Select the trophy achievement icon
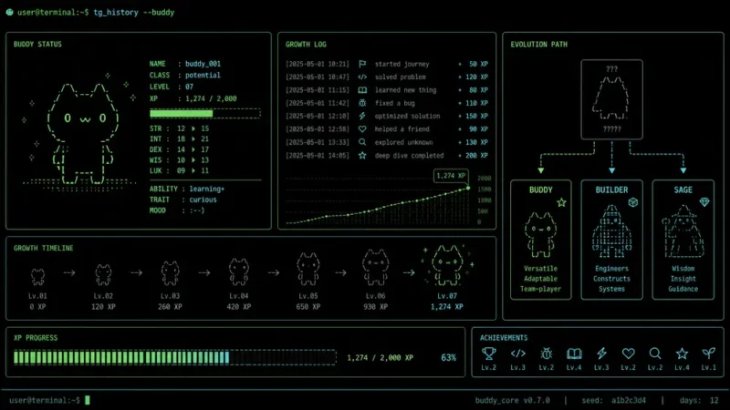This screenshot has width=730, height=410. (488, 354)
